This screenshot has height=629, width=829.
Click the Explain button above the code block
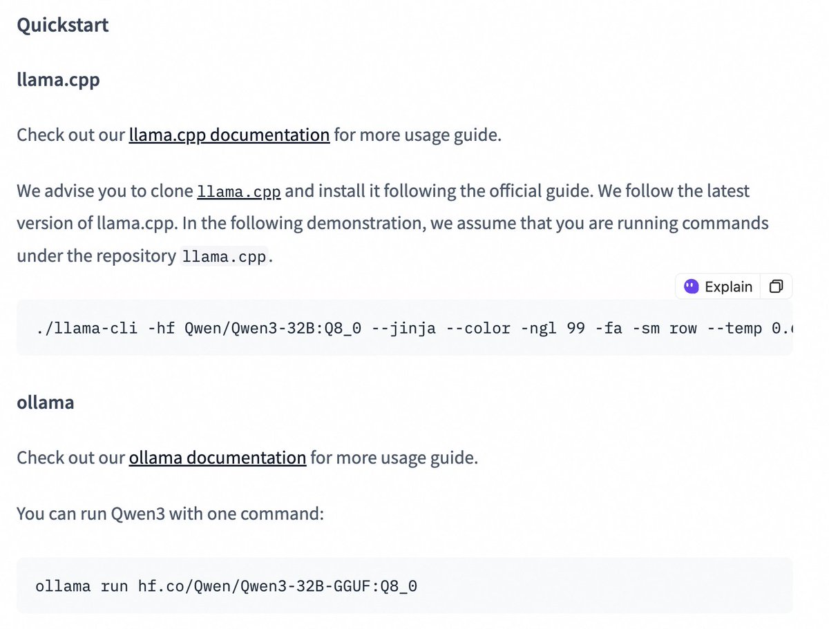(x=718, y=287)
